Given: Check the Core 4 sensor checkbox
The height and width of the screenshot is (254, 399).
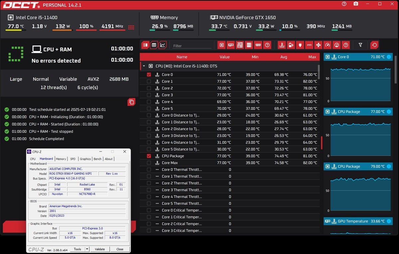Looking at the screenshot, I should pos(149,102).
